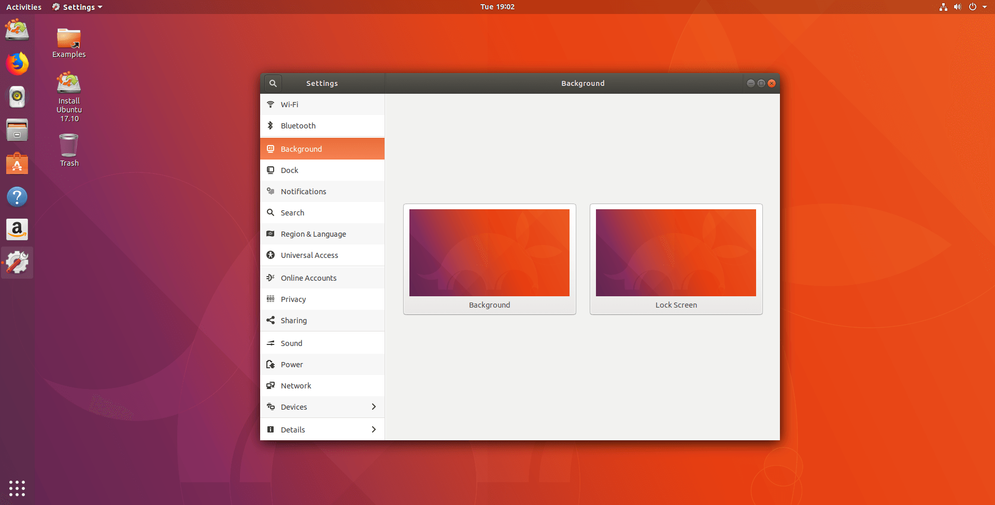The width and height of the screenshot is (995, 505).
Task: Click the Power label in sidebar
Action: click(292, 365)
